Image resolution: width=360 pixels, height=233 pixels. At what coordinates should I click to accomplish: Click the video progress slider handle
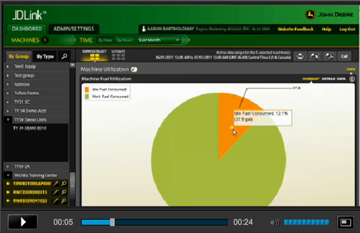coord(112,222)
